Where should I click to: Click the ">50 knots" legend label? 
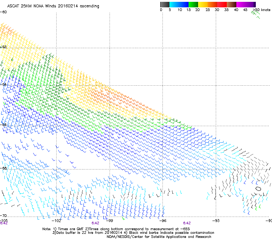click(262, 10)
